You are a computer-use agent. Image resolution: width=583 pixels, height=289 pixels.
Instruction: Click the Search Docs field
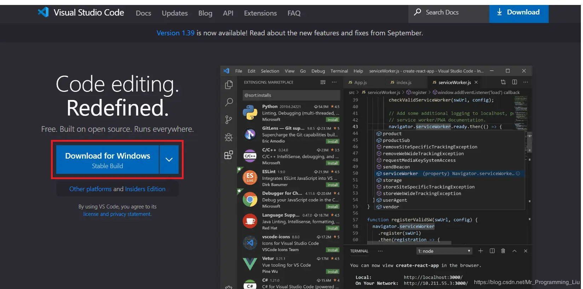pyautogui.click(x=449, y=12)
